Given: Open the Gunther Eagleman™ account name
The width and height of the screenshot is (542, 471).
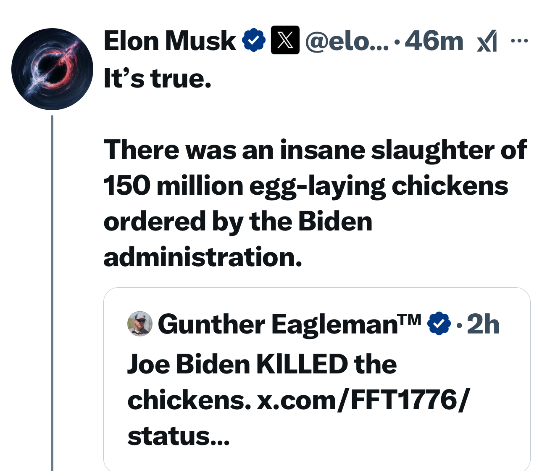Looking at the screenshot, I should click(290, 324).
